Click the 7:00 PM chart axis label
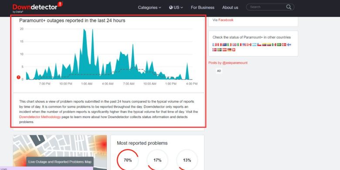Screen dimensions: 340x170 point(44,84)
